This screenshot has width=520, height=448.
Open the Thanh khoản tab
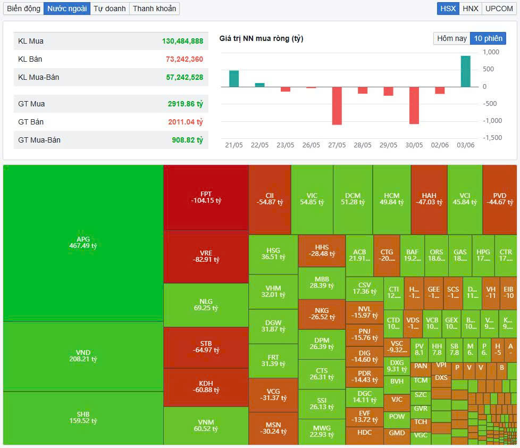point(155,9)
